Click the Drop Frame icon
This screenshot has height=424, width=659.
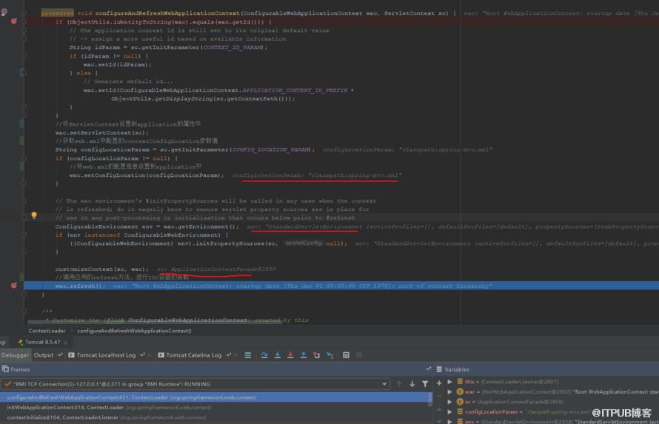click(x=316, y=355)
